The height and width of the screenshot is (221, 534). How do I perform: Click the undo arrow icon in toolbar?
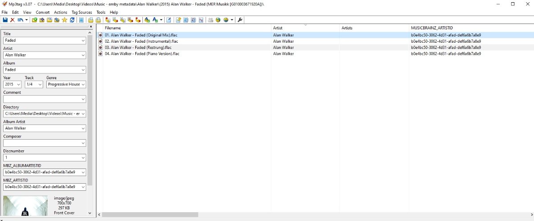(x=20, y=20)
